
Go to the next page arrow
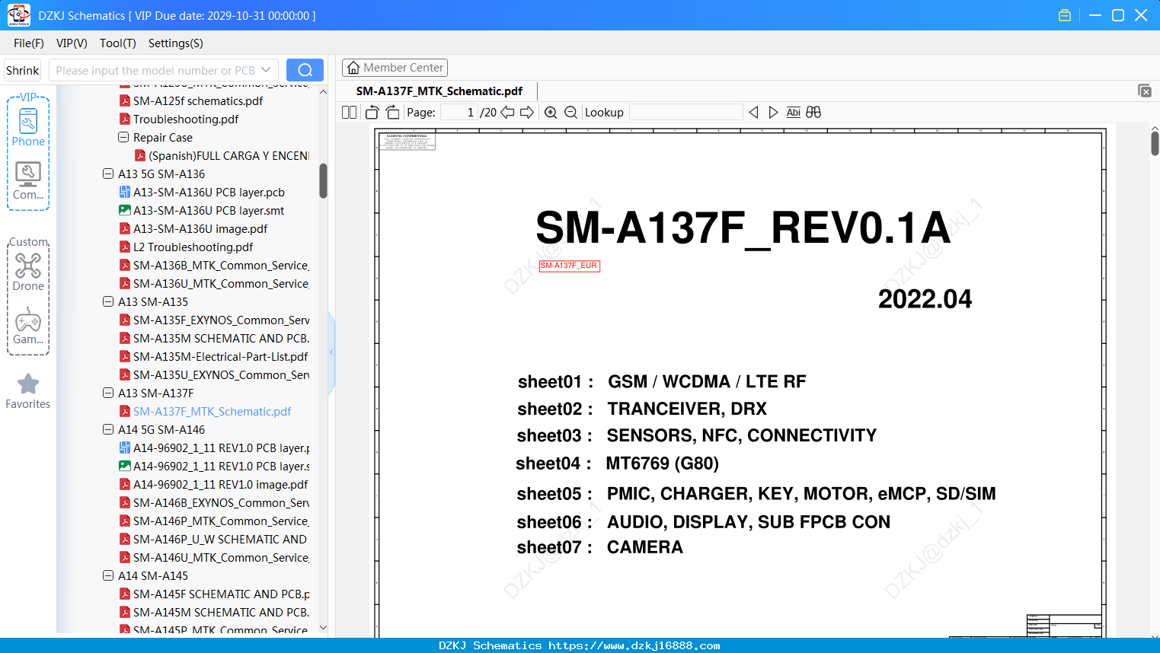[527, 113]
